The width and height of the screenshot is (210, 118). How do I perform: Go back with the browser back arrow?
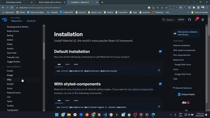3,8
